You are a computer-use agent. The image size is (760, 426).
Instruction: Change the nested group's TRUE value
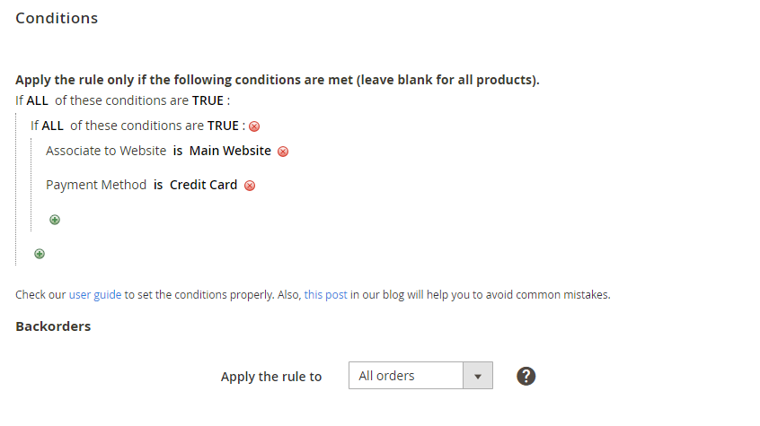[223, 126]
